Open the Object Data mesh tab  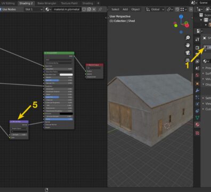point(197,117)
